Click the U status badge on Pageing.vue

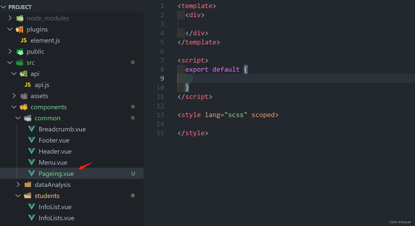[133, 174]
